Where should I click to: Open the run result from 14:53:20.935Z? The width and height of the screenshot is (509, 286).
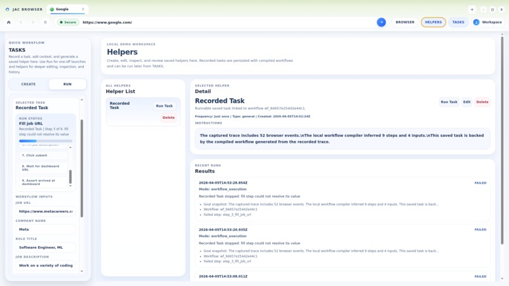pos(342,246)
